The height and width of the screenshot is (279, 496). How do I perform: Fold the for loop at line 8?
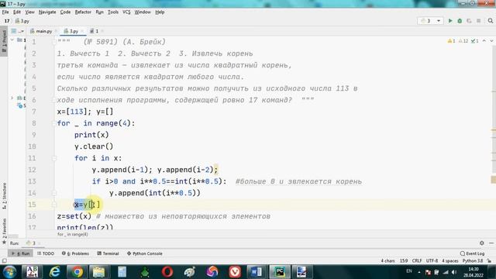(54, 123)
